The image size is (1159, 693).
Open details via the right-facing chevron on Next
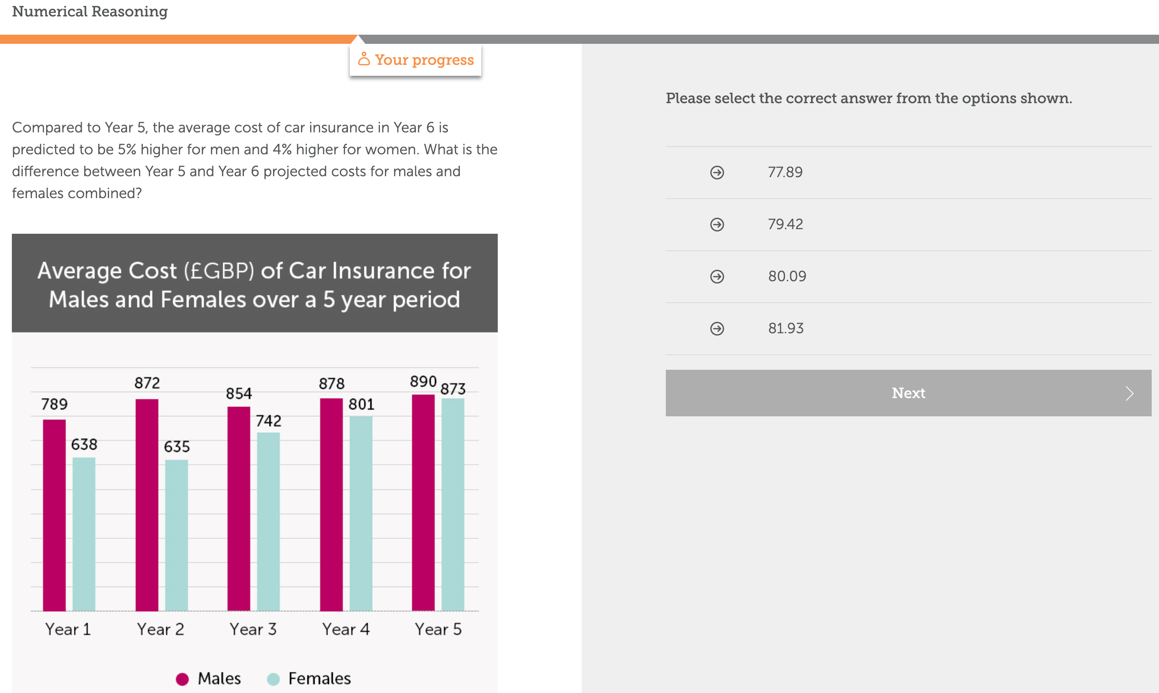pos(1129,393)
